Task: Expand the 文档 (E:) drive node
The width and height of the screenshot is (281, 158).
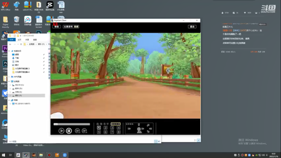Action: pos(10,92)
